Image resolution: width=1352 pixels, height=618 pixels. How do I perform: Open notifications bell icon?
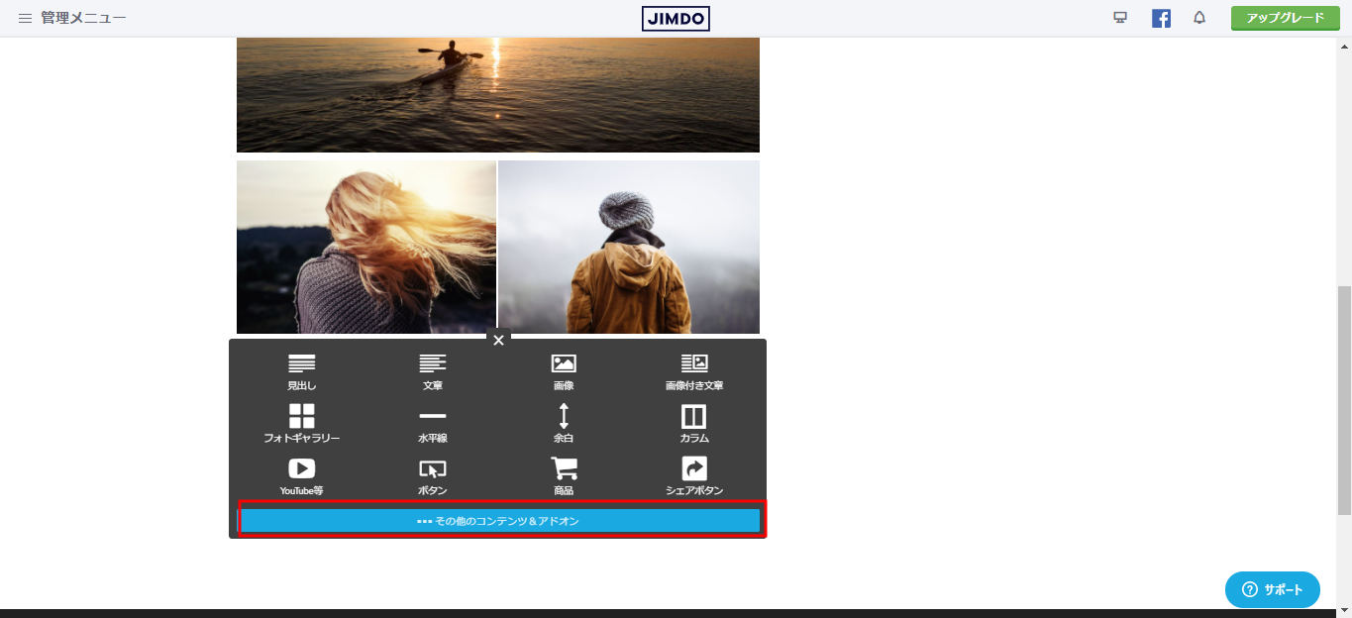(x=1199, y=18)
